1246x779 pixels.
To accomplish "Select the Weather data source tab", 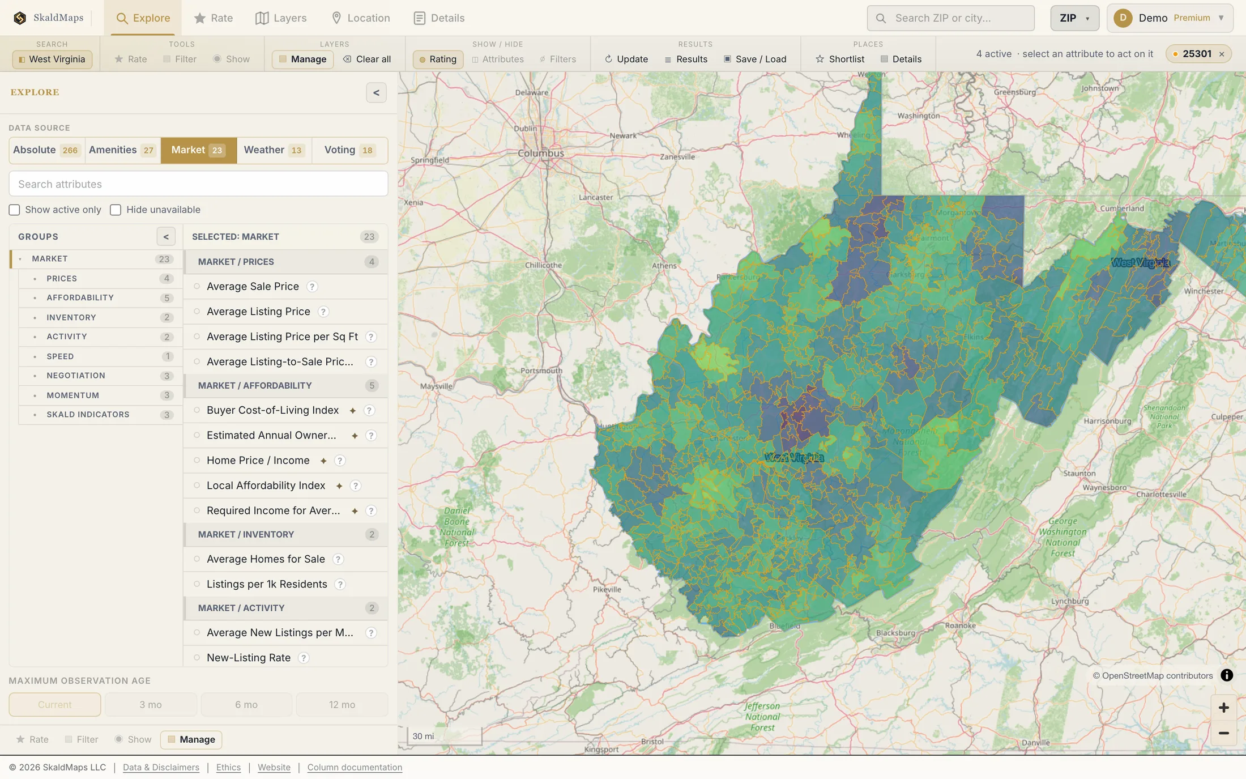I will 274,150.
